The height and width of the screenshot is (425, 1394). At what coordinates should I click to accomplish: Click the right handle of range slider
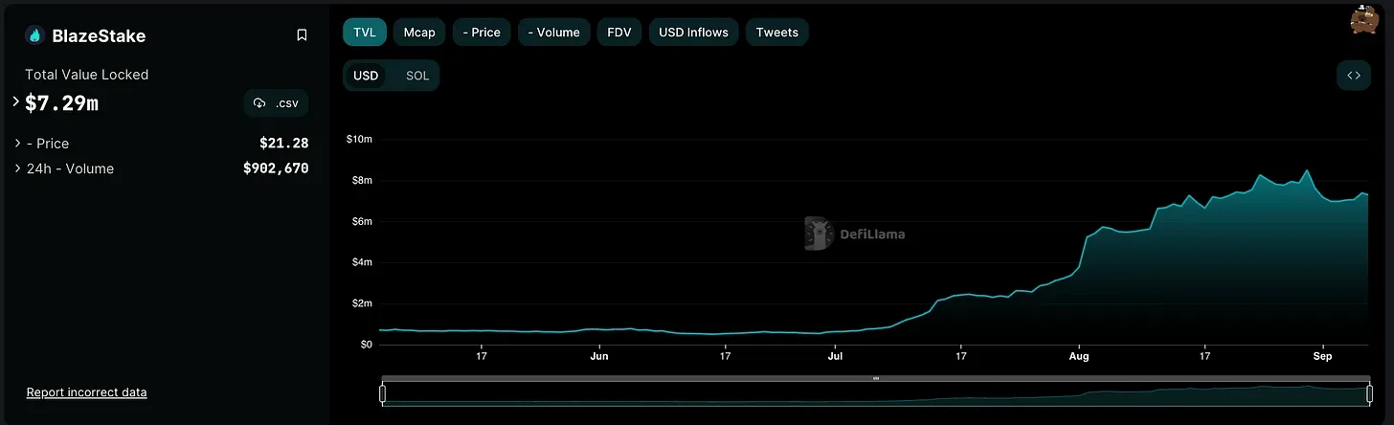coord(1370,393)
